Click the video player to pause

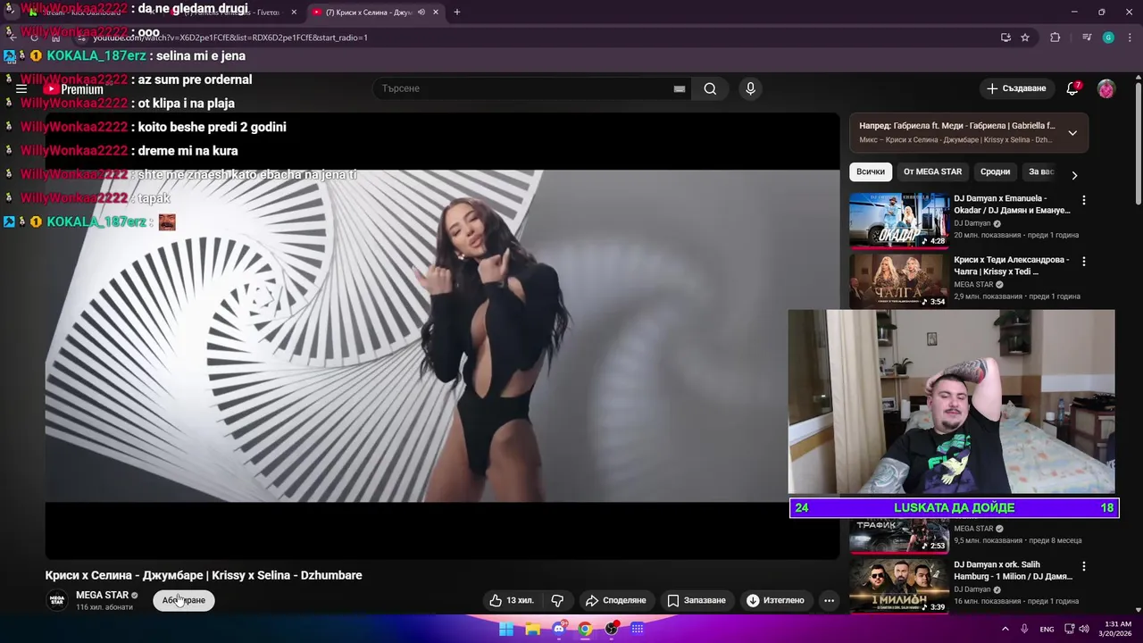[x=442, y=335]
